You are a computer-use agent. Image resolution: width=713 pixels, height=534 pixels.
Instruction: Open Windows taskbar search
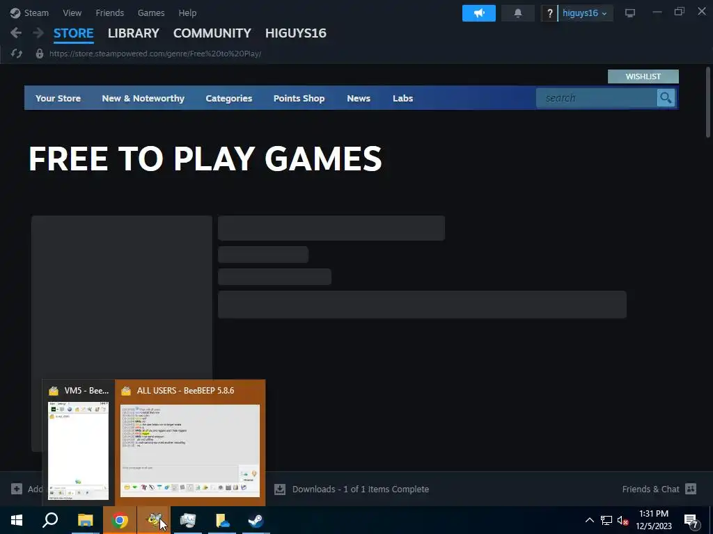[50, 520]
